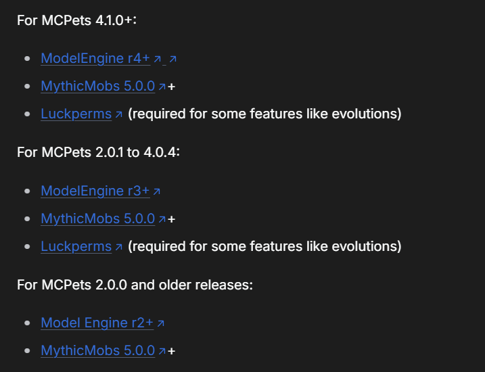Click 'For MCPets 2.0.0 and older releases:' heading

(x=135, y=284)
